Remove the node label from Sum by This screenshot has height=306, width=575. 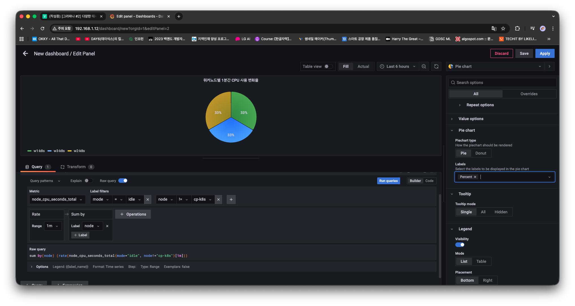[x=107, y=226]
